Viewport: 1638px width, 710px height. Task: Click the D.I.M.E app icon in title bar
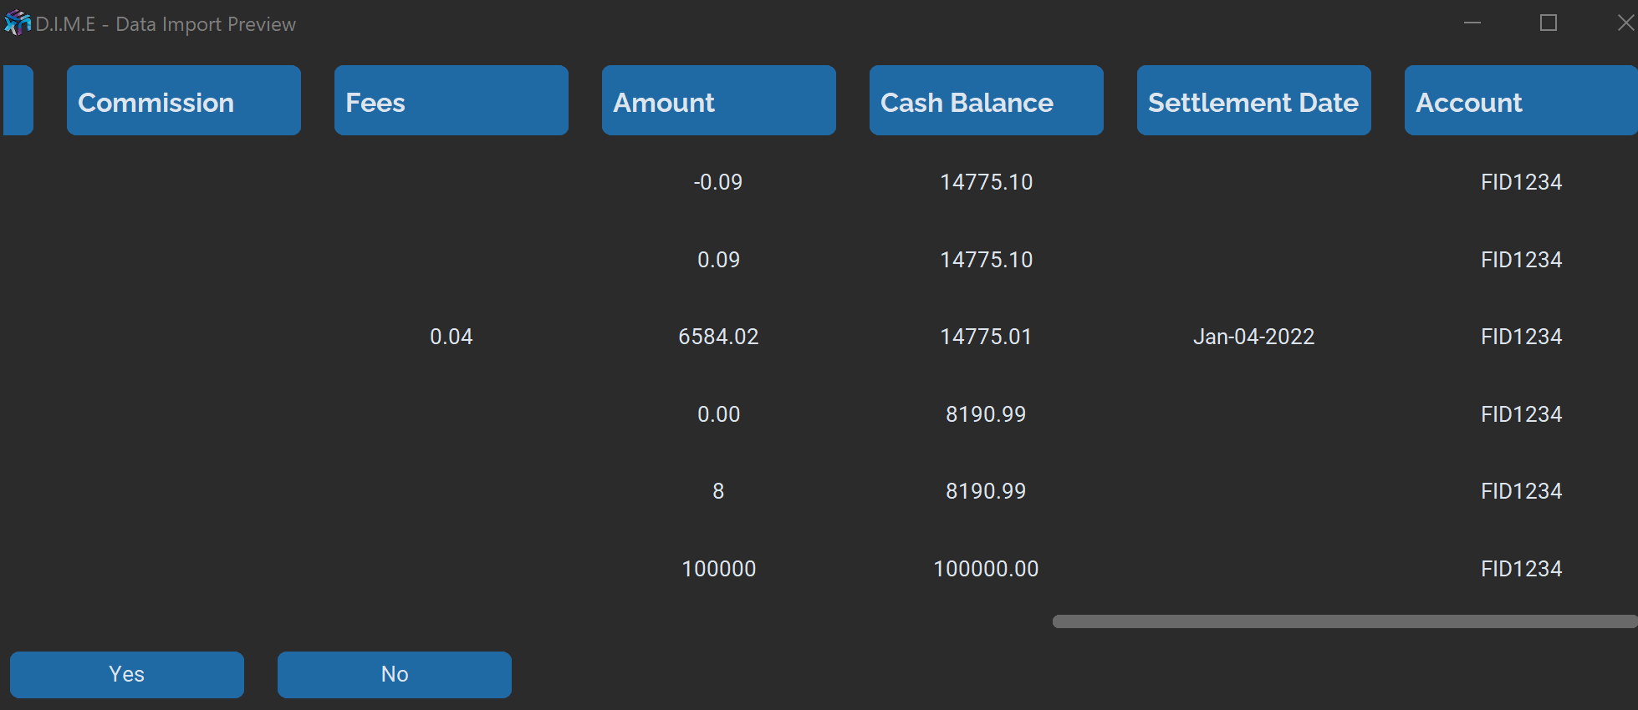(17, 23)
